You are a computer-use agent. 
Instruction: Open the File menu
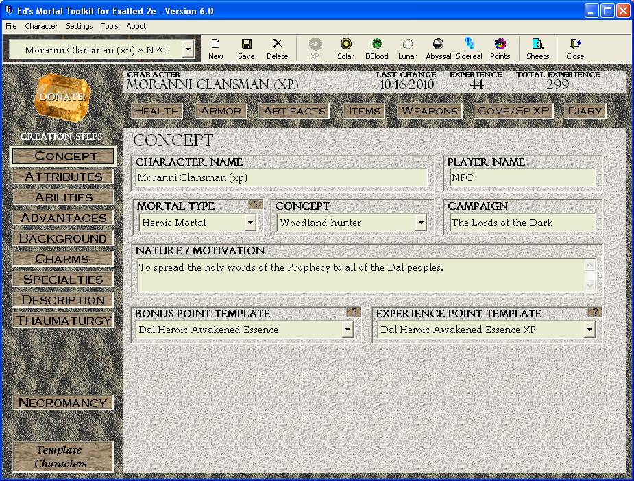coord(11,26)
